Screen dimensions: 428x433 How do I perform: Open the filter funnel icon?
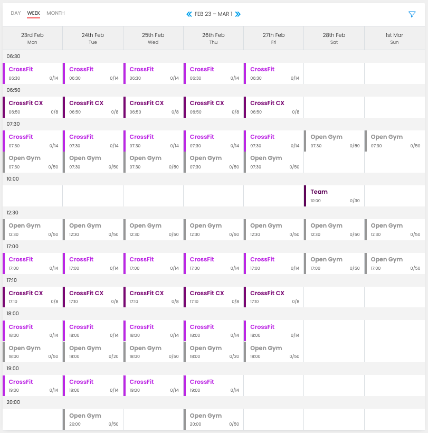click(412, 14)
